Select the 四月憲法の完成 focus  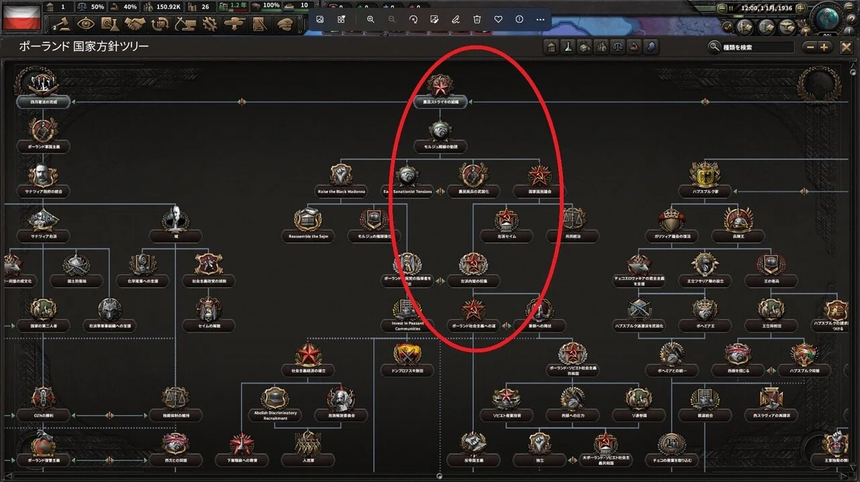[44, 89]
